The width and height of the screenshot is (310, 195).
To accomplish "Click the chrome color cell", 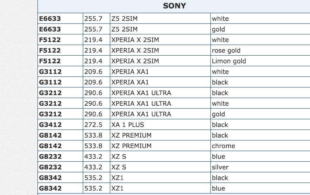I will (223, 146).
